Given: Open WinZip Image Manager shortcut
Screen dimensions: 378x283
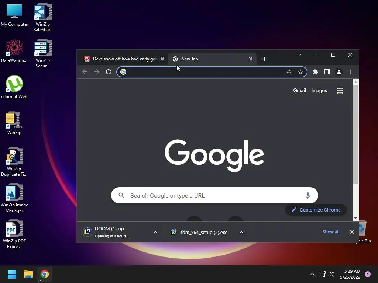Looking at the screenshot, I should (14, 198).
